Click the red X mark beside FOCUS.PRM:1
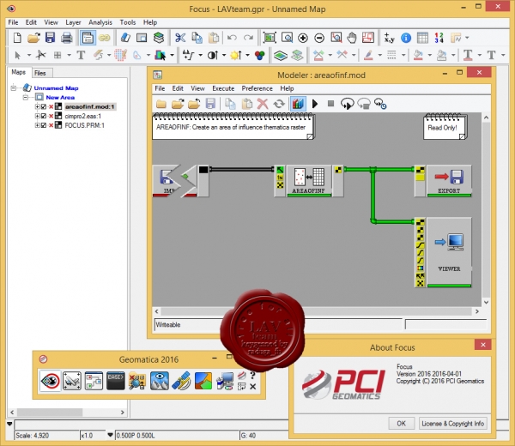The width and height of the screenshot is (515, 446). [x=51, y=125]
